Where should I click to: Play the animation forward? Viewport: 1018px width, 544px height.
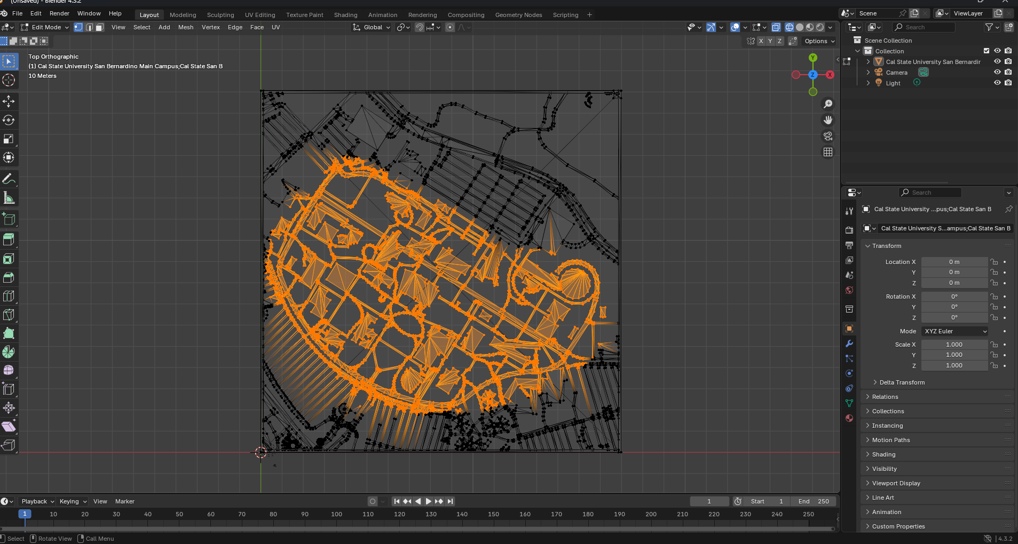[428, 501]
